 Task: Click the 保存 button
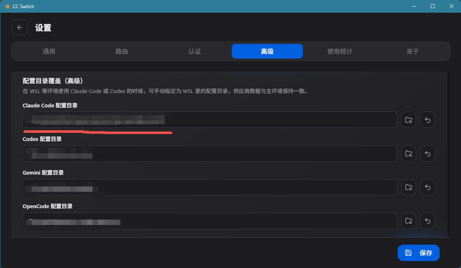tap(419, 253)
